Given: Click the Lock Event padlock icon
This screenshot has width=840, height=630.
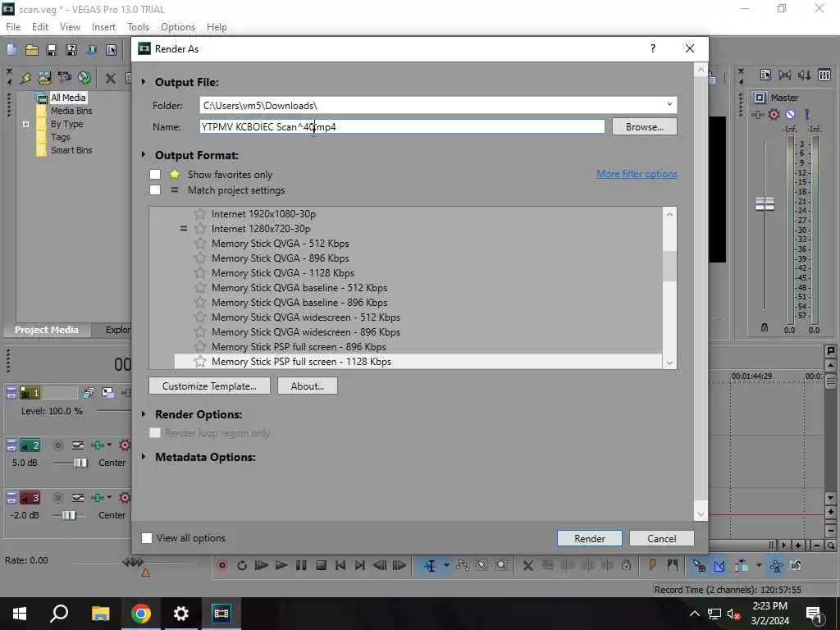Looking at the screenshot, I should pos(626,564).
